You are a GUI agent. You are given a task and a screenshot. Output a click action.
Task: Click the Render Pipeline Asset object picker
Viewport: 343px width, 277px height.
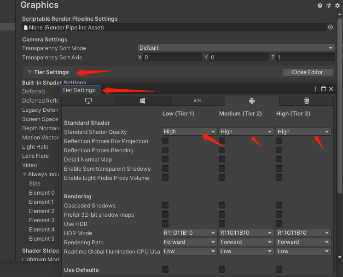[x=330, y=28]
